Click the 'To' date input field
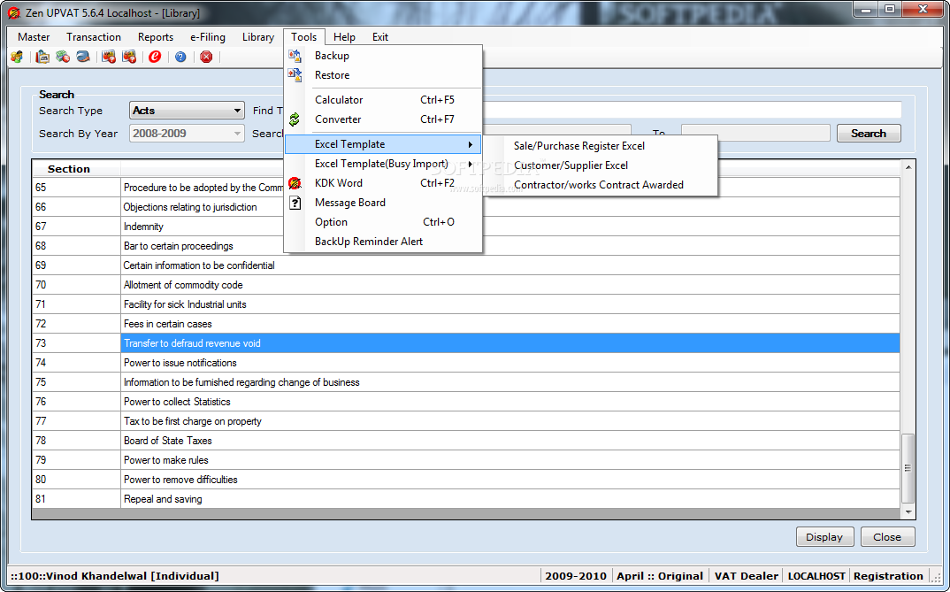The height and width of the screenshot is (592, 950). pos(755,134)
